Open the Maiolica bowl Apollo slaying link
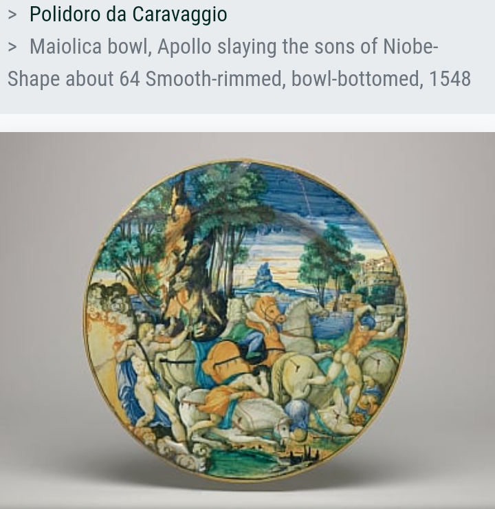Image resolution: width=495 pixels, height=509 pixels. pos(239,63)
